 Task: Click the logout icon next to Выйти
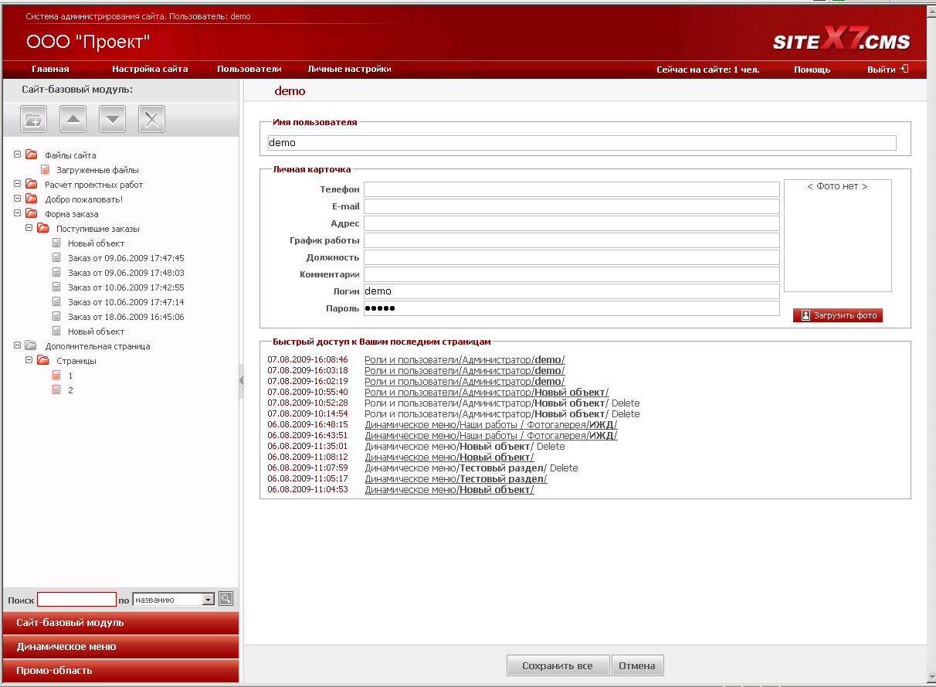904,69
